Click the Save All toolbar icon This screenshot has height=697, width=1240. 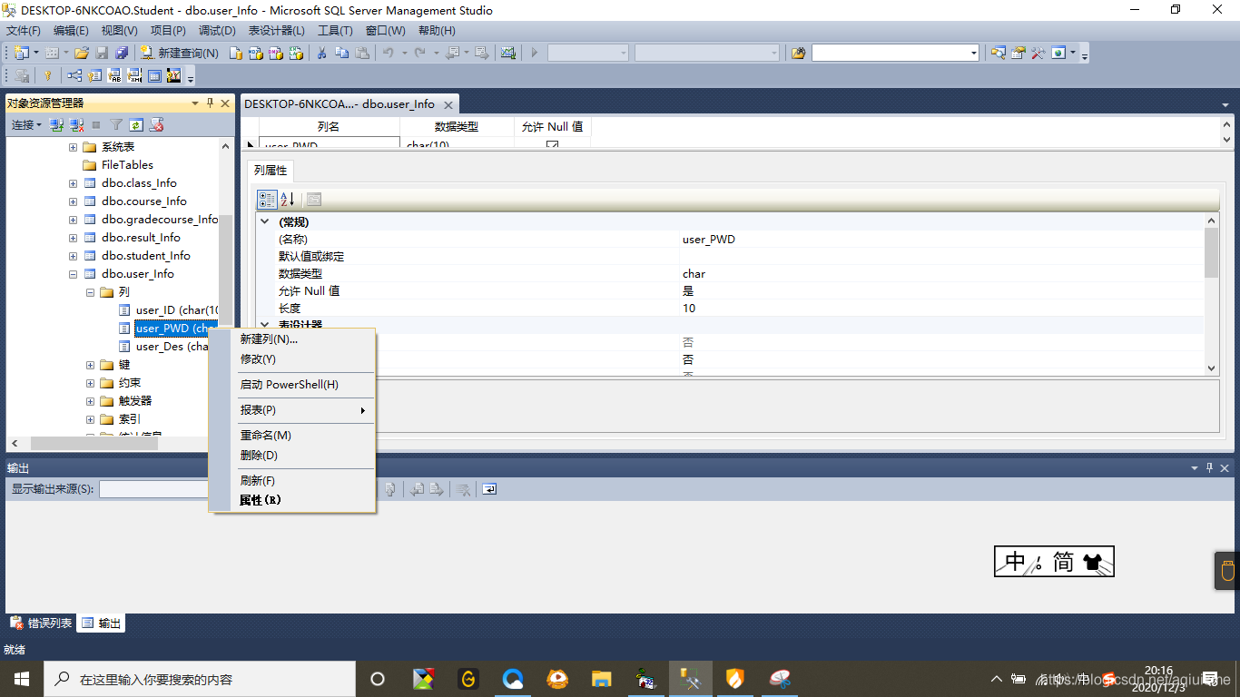click(x=122, y=53)
